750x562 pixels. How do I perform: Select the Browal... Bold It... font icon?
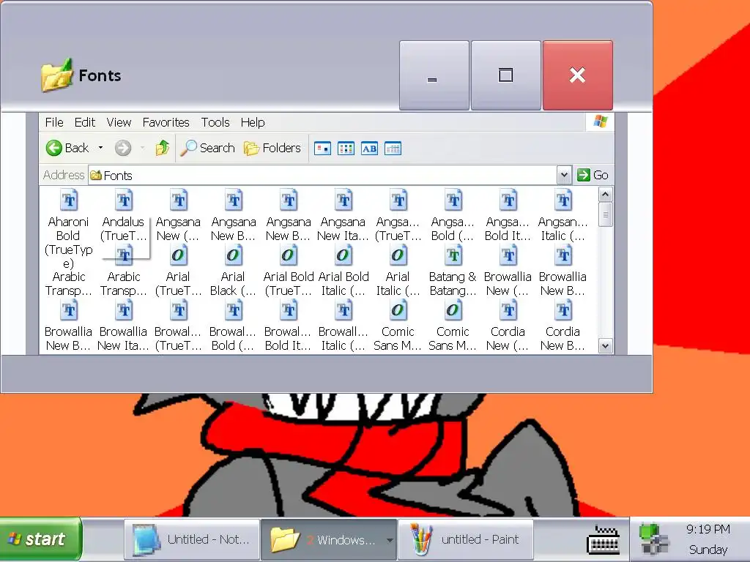point(289,310)
